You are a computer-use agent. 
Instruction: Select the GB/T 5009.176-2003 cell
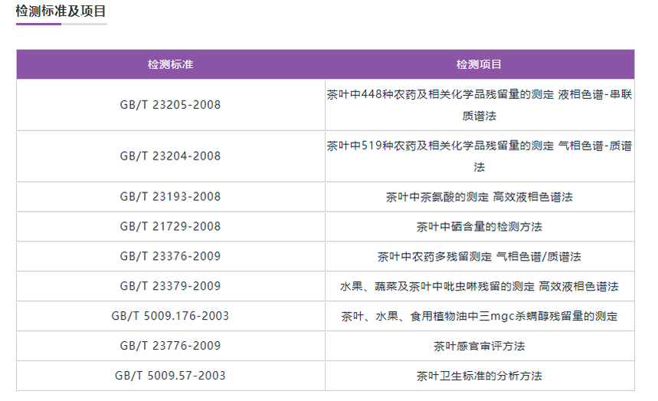tap(170, 316)
